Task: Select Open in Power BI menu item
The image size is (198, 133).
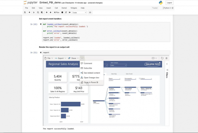Action: pyautogui.click(x=92, y=82)
